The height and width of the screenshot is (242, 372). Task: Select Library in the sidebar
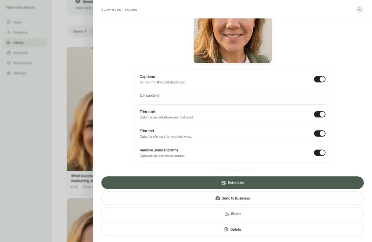[x=26, y=43]
